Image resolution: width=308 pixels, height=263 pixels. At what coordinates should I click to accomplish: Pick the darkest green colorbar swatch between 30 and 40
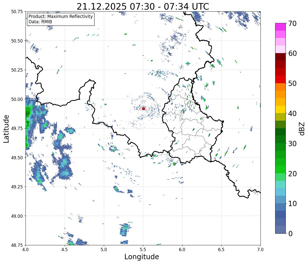(x=280, y=132)
